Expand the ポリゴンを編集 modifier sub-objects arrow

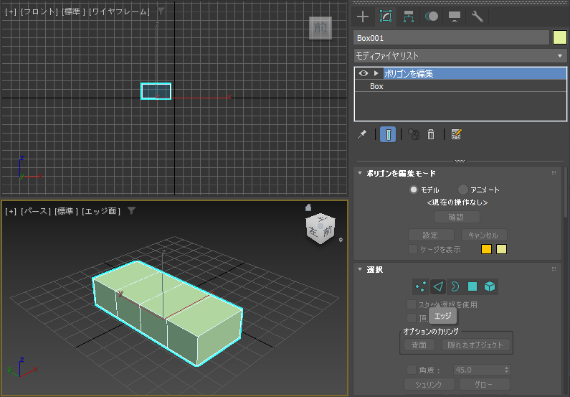376,73
